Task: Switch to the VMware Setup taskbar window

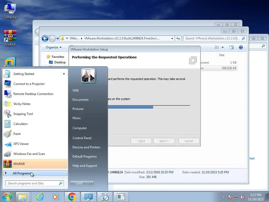Action: (121, 197)
